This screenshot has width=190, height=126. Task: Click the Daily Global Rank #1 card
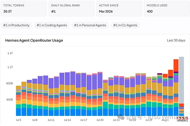pyautogui.click(x=72, y=9)
